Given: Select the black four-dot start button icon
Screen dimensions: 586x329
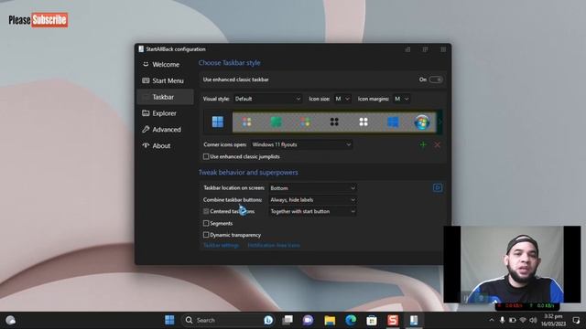Looking at the screenshot, I should tap(334, 122).
